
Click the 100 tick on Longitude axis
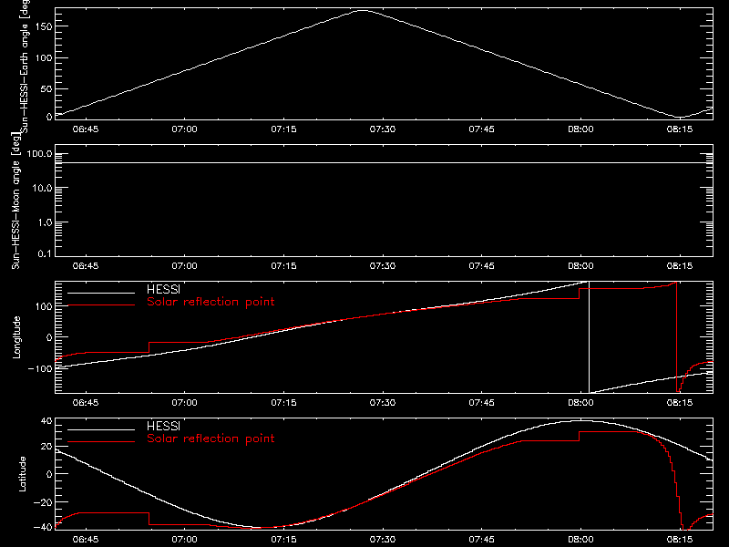pyautogui.click(x=43, y=306)
